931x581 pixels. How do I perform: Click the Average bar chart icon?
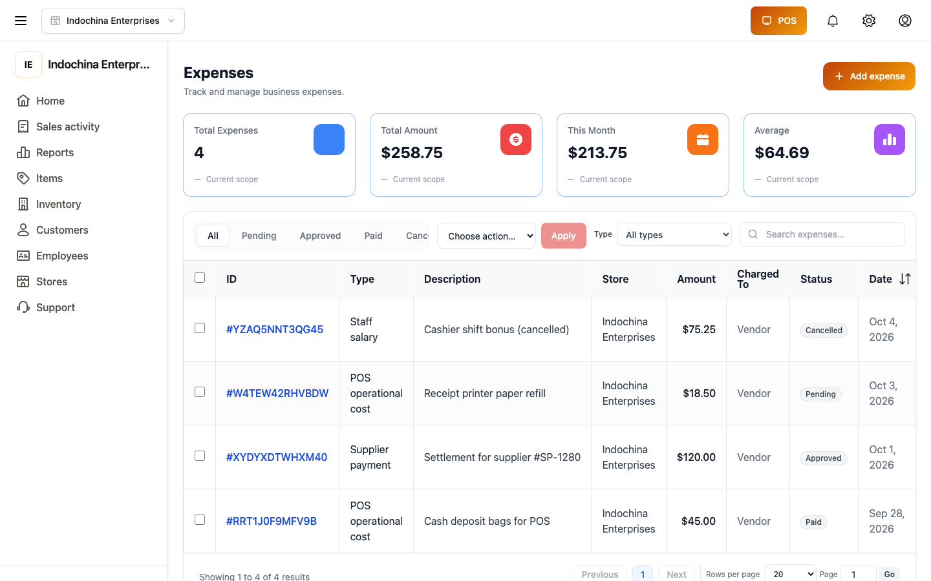890,139
